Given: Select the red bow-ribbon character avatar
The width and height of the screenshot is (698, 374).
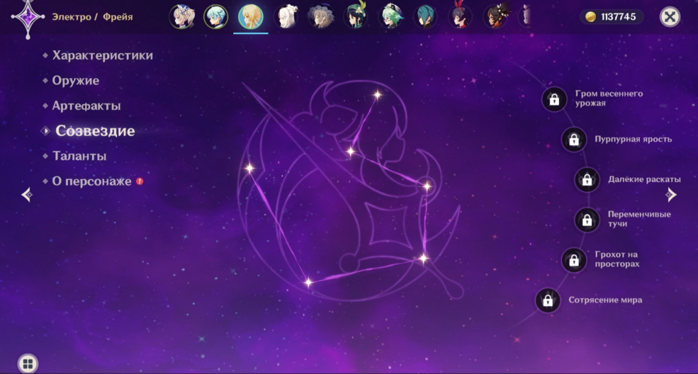Looking at the screenshot, I should (x=460, y=16).
